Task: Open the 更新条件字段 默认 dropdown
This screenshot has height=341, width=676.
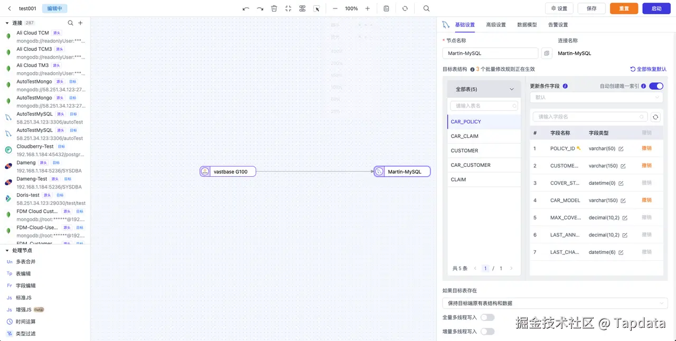Action: click(x=596, y=97)
